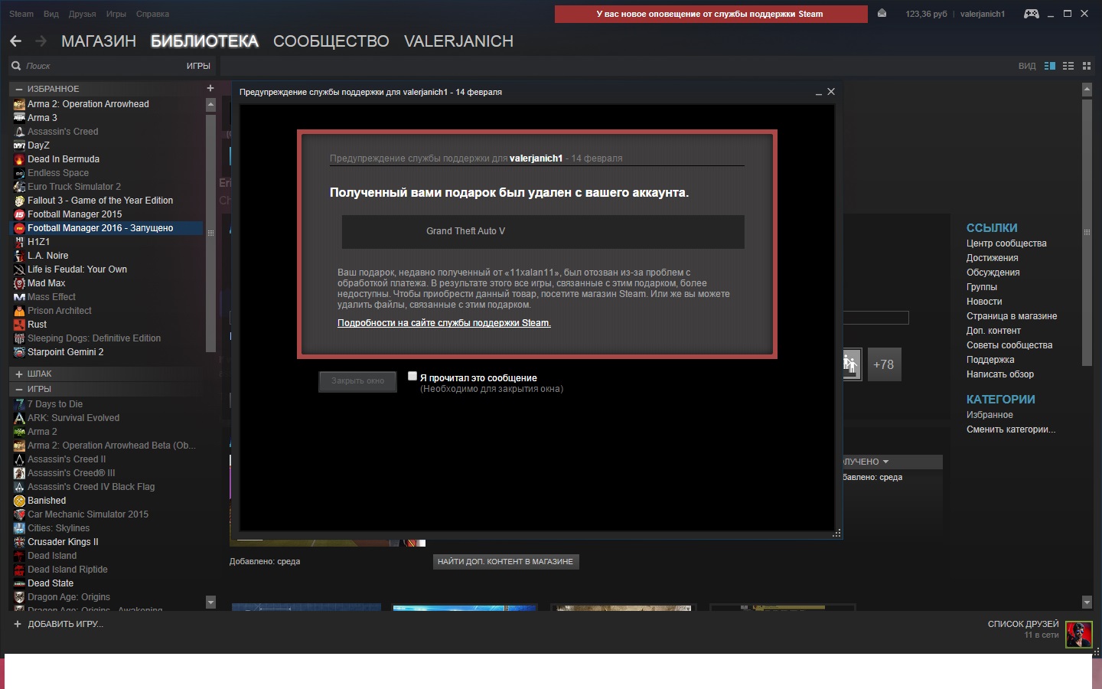The height and width of the screenshot is (689, 1102).
Task: Click the Banished game icon
Action: point(20,501)
